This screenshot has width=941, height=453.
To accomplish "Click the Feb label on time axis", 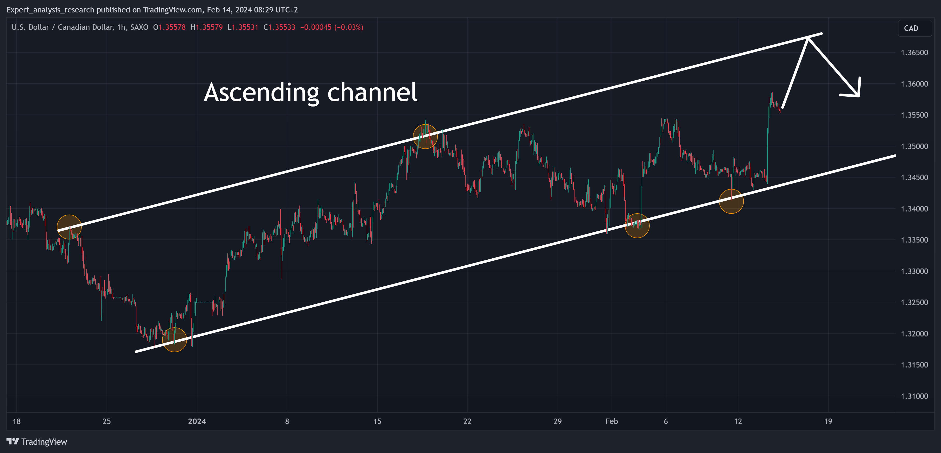I will [x=612, y=421].
